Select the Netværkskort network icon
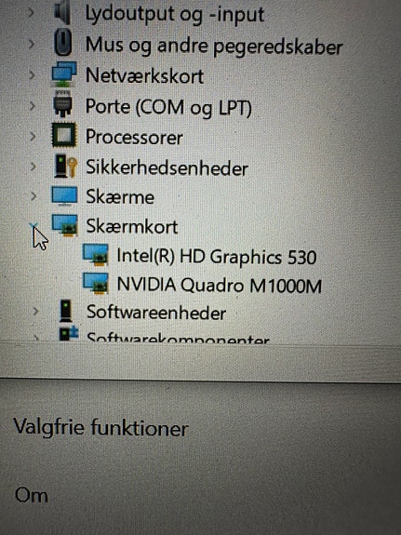This screenshot has width=401, height=535. [64, 74]
